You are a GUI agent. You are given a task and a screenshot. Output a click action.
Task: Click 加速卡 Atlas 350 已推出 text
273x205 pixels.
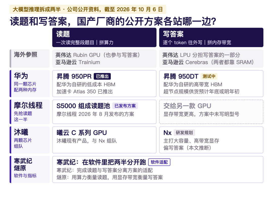coord(85,92)
